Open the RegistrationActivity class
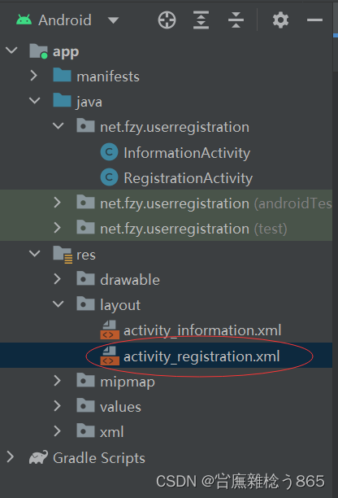The image size is (338, 498). click(x=188, y=178)
